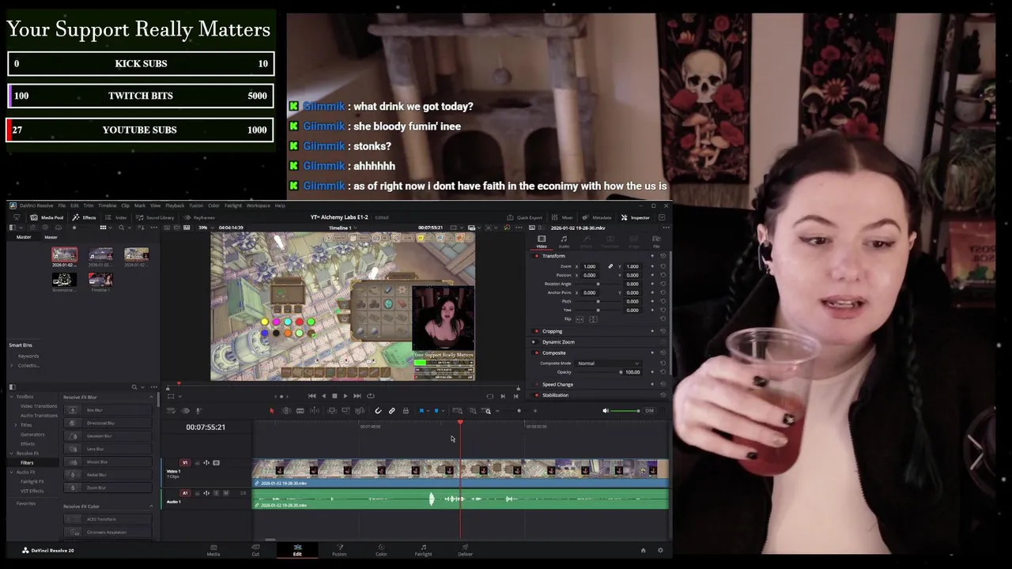
Task: Open the Workspace menu
Action: click(x=258, y=205)
